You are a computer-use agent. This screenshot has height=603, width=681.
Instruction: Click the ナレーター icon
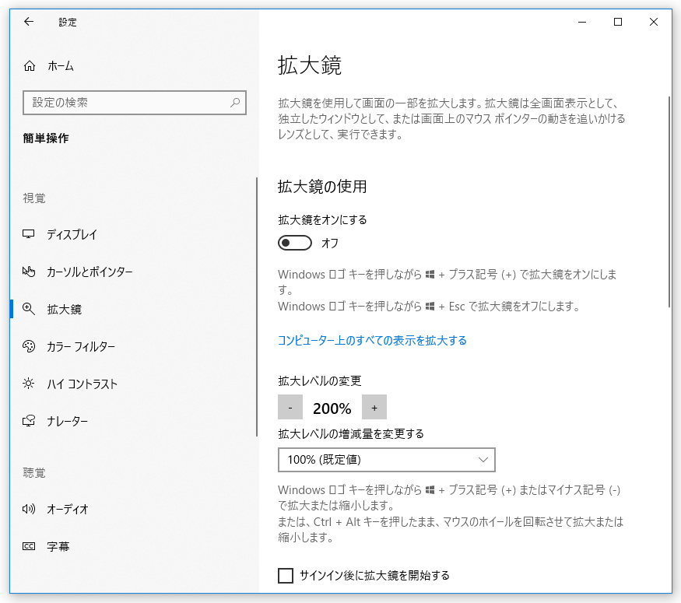tap(29, 421)
